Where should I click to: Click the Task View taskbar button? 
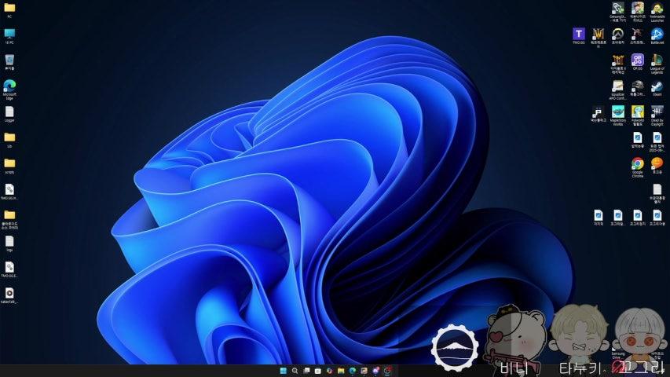pyautogui.click(x=306, y=371)
